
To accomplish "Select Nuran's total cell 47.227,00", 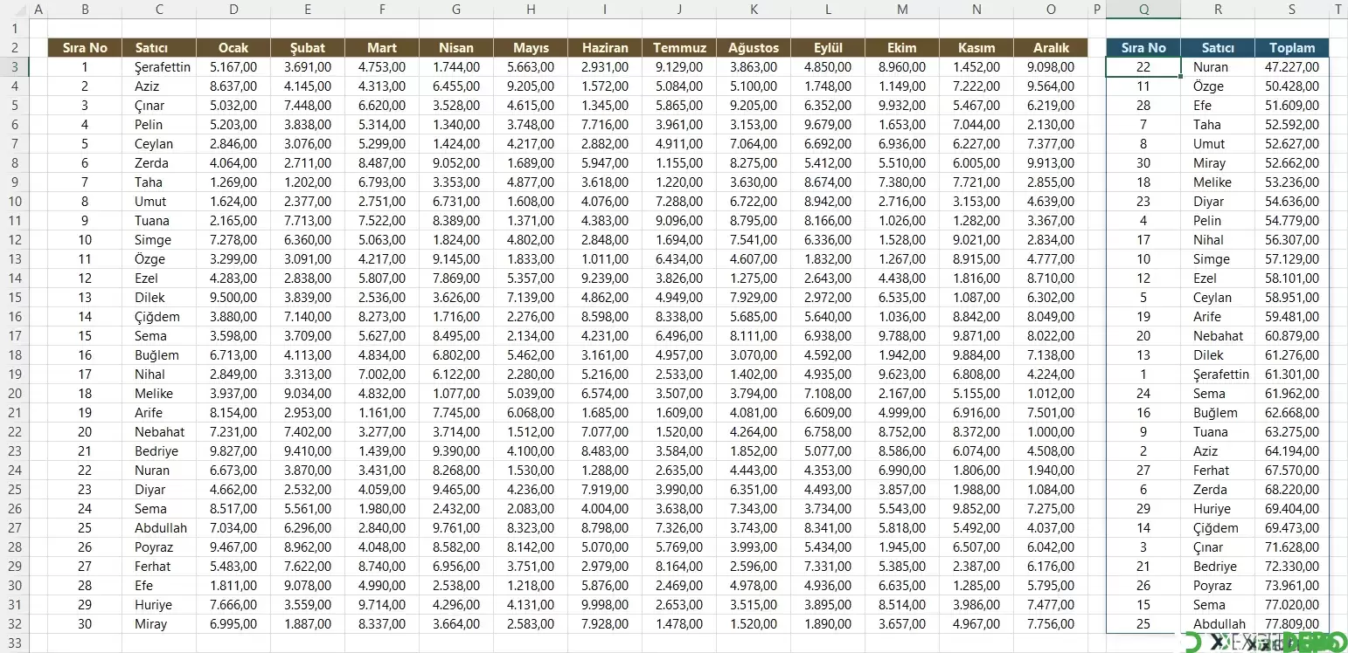I will pos(1292,67).
